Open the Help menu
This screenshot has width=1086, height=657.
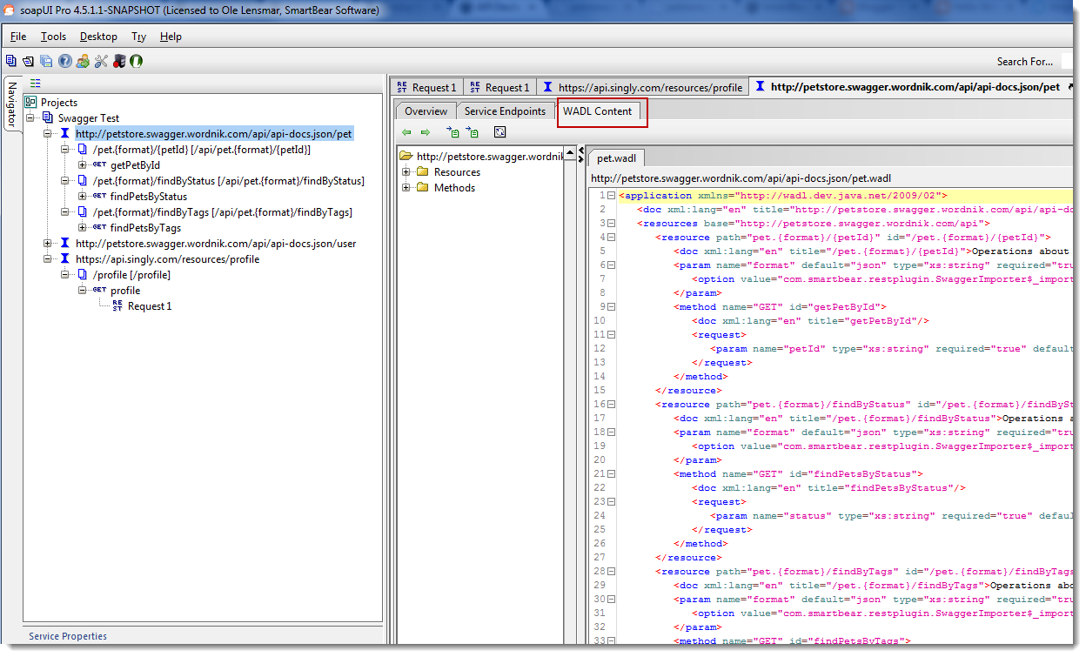tap(171, 37)
